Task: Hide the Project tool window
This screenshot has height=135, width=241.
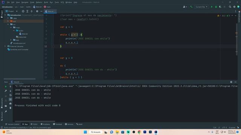Action: click(x=41, y=11)
